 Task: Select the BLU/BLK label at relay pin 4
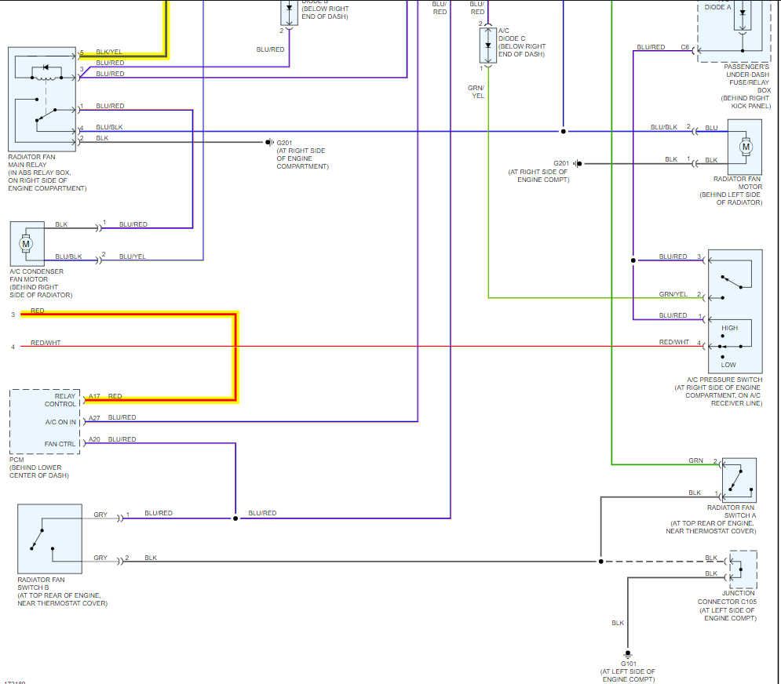coord(109,127)
